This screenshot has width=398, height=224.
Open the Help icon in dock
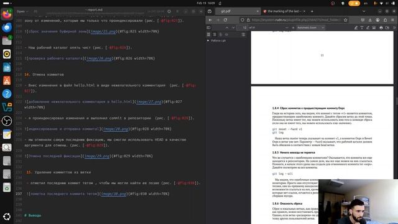pyautogui.click(x=7, y=94)
